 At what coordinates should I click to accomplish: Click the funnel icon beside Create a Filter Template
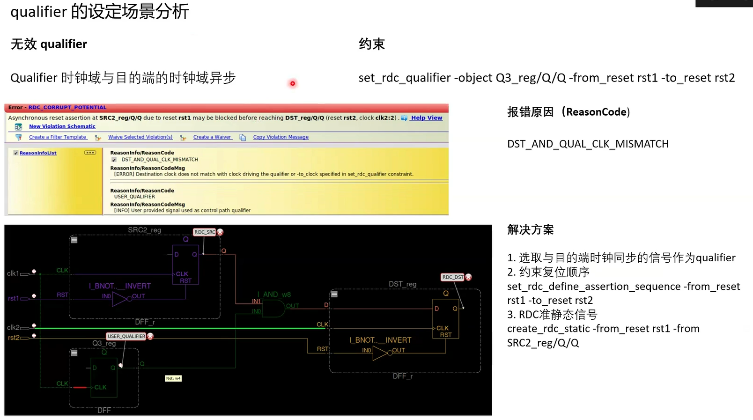point(19,137)
